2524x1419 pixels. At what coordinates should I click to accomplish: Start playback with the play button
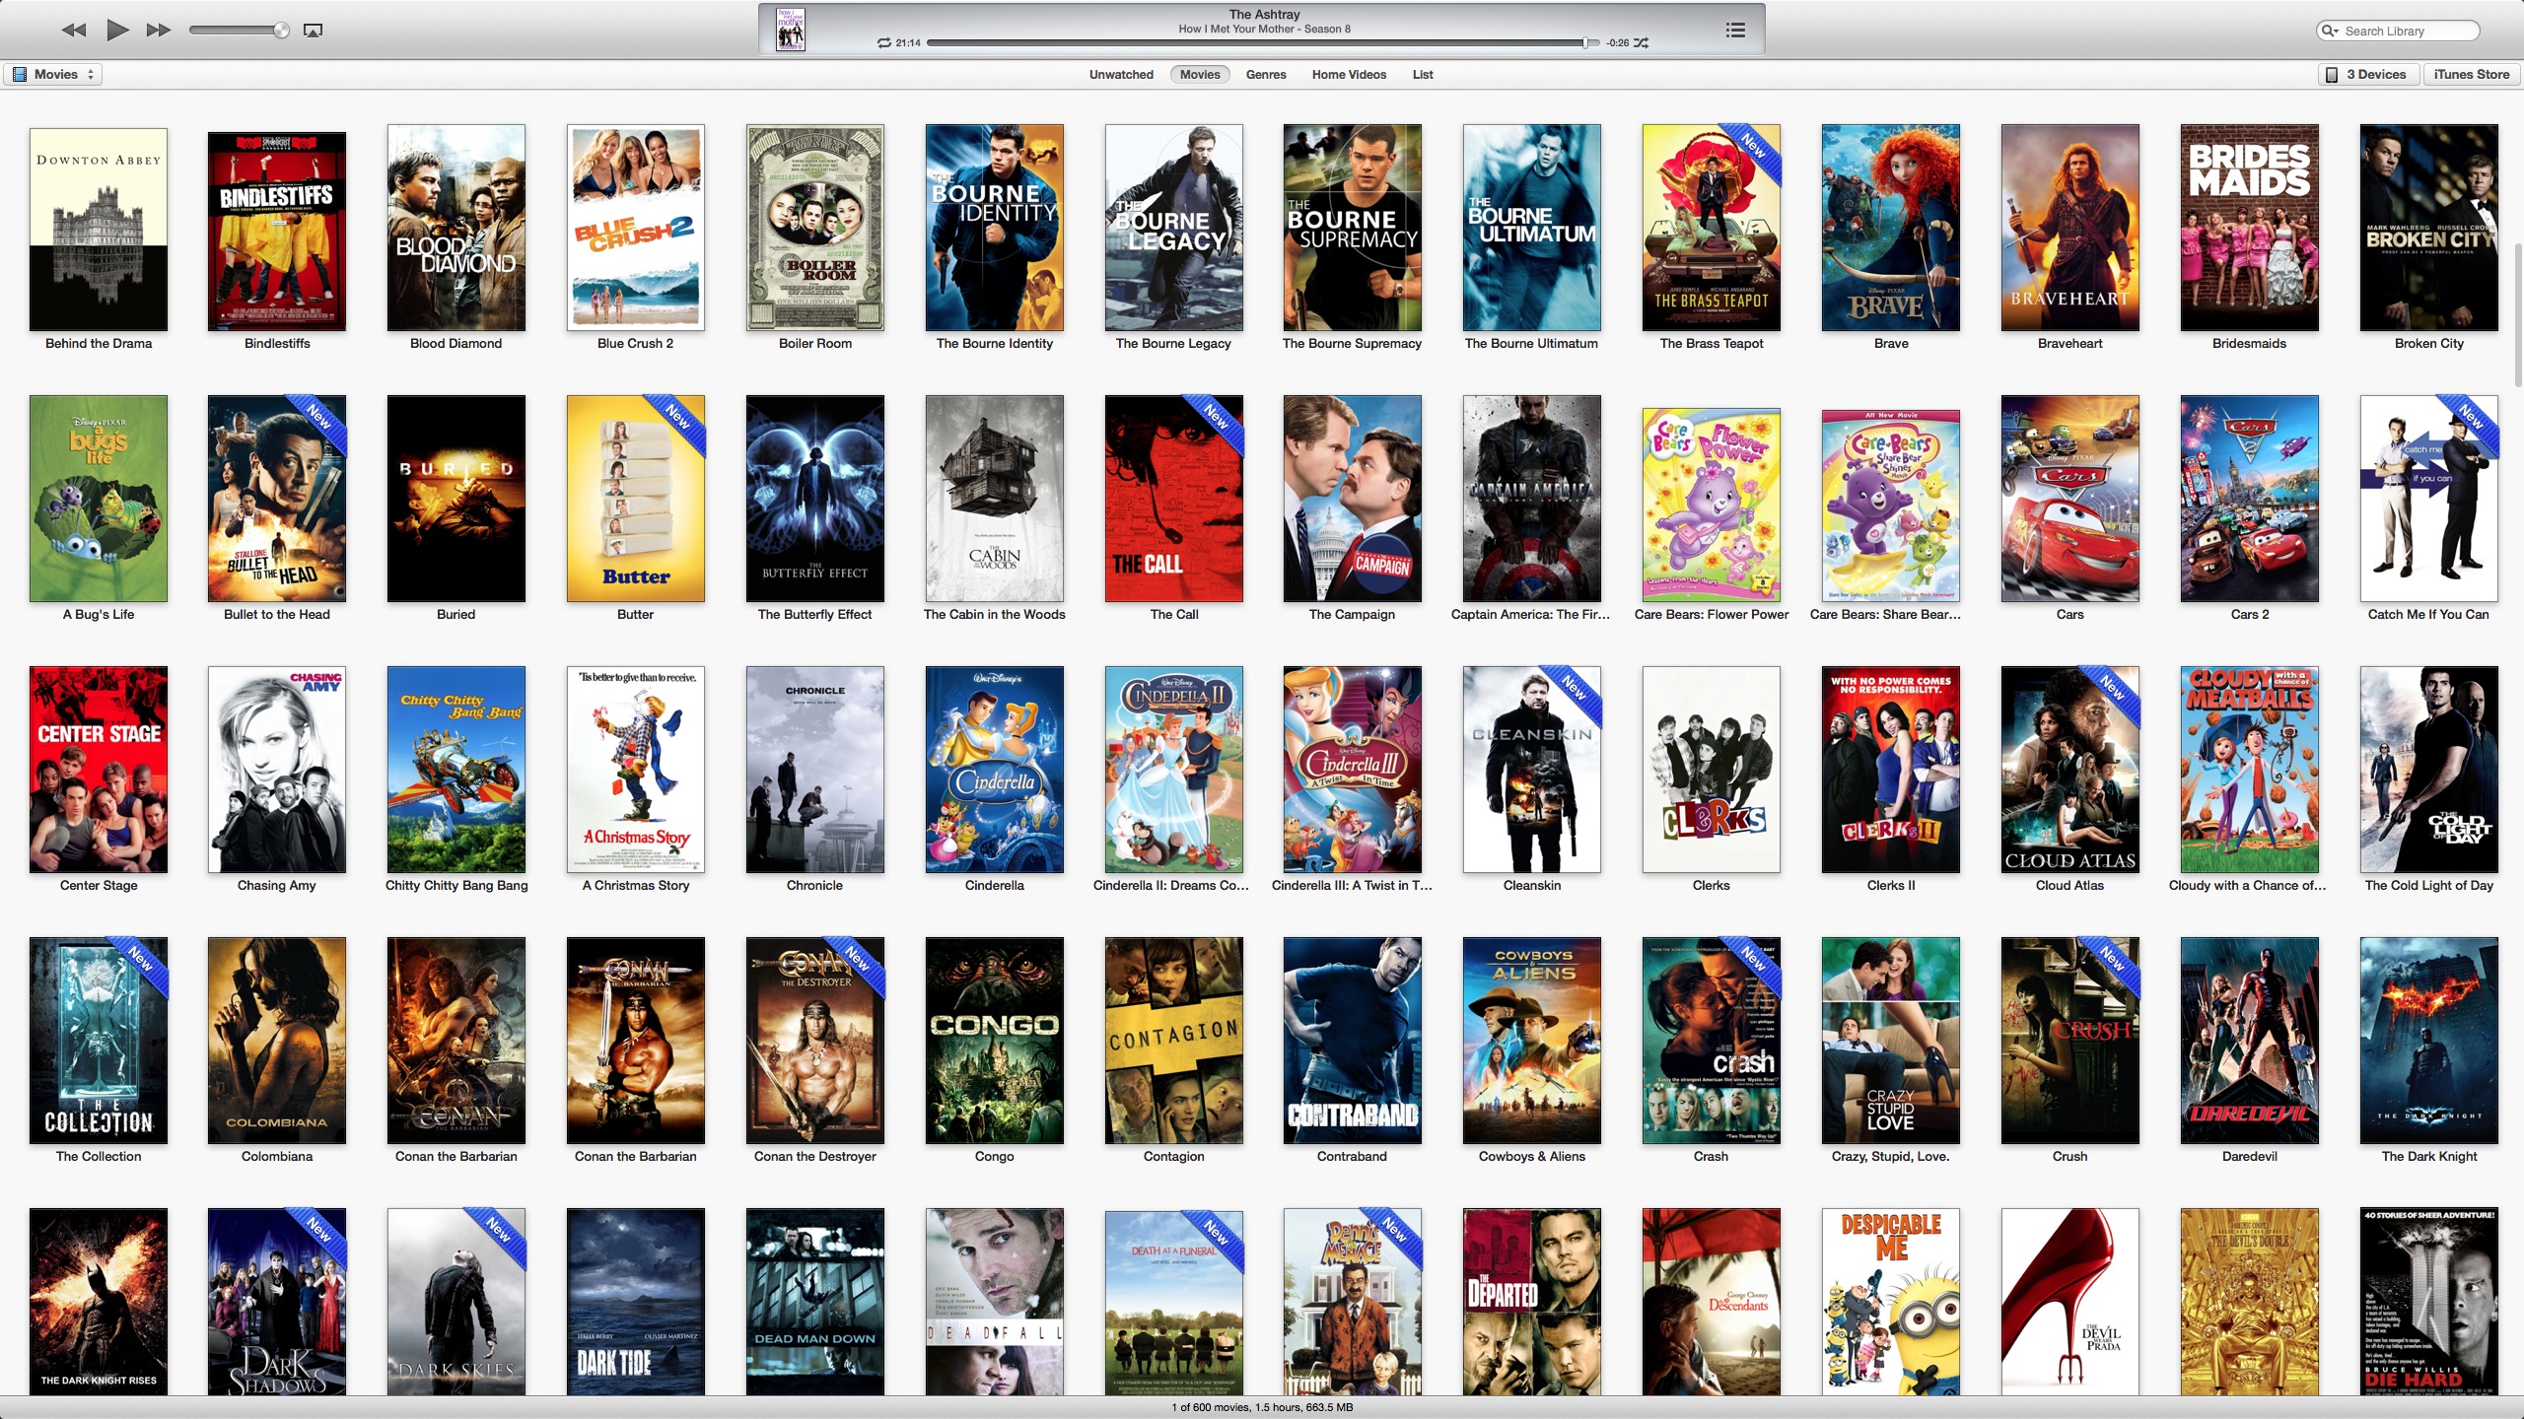[117, 30]
